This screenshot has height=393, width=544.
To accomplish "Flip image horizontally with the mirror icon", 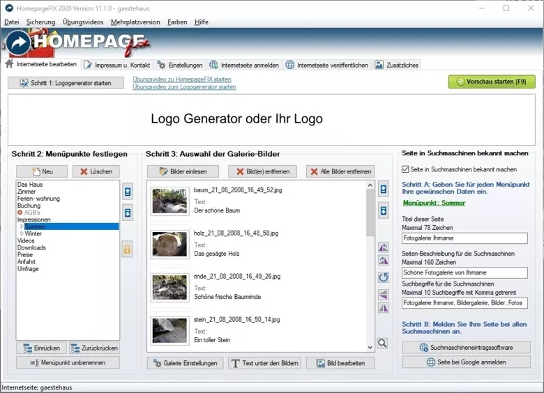I will pos(384,308).
